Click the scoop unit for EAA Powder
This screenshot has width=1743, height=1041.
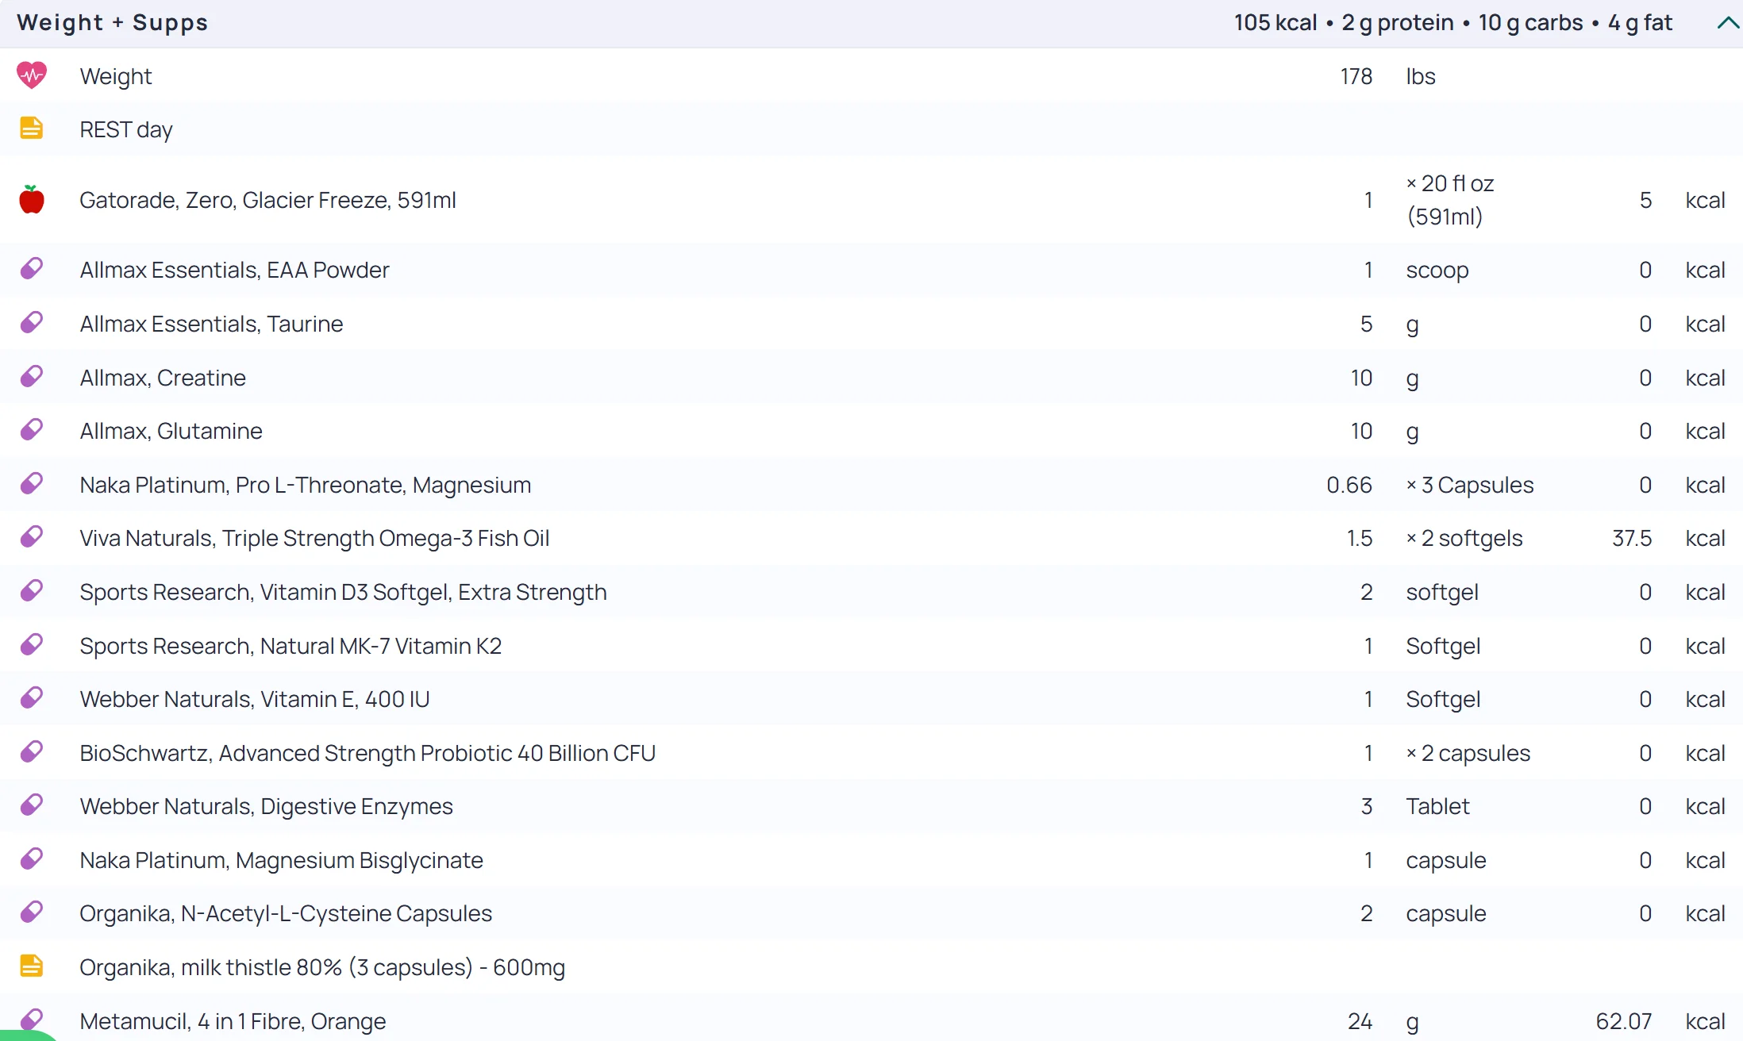[1437, 271]
